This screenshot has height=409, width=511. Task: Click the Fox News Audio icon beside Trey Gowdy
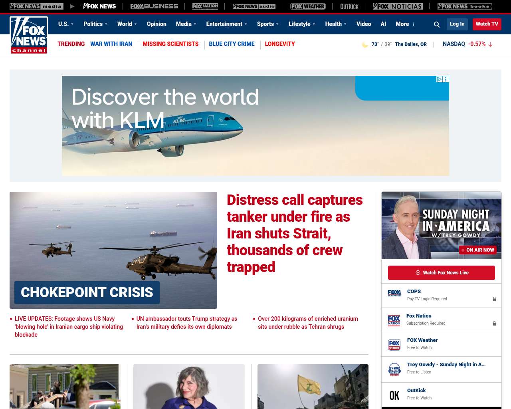[394, 369]
